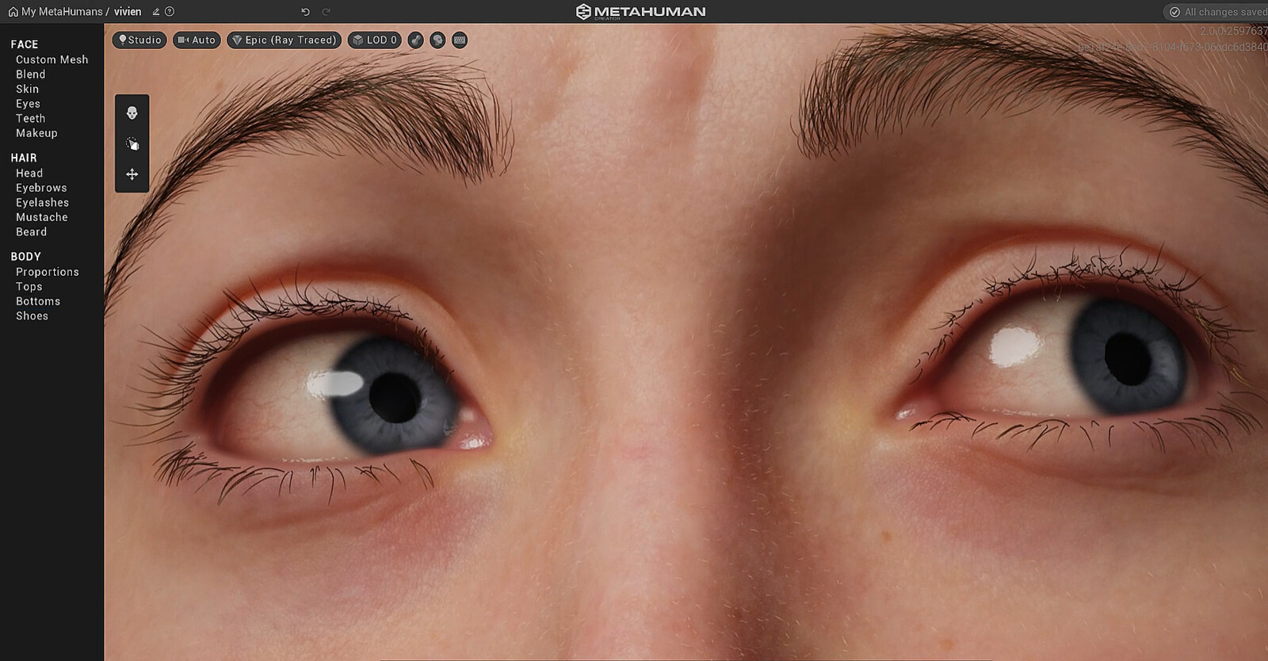Open the Eyebrows options

41,188
